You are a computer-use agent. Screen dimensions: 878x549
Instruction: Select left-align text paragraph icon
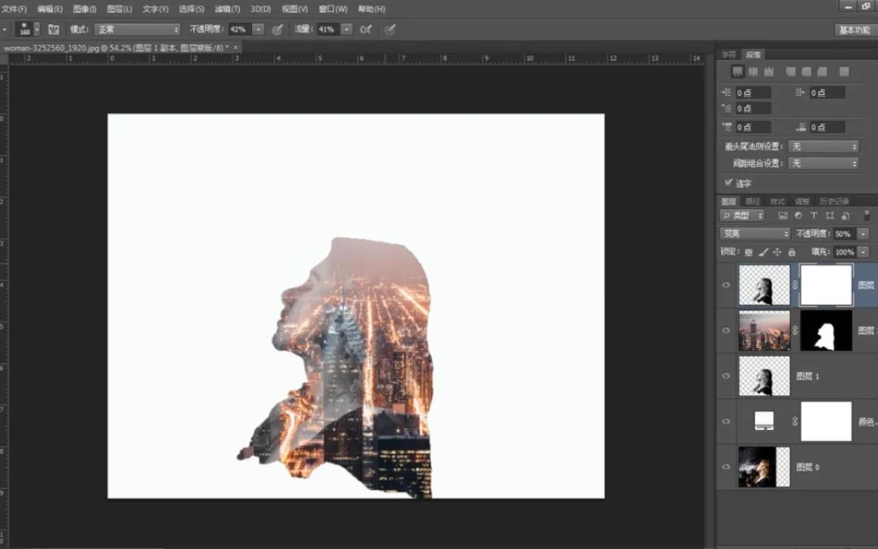pyautogui.click(x=737, y=71)
